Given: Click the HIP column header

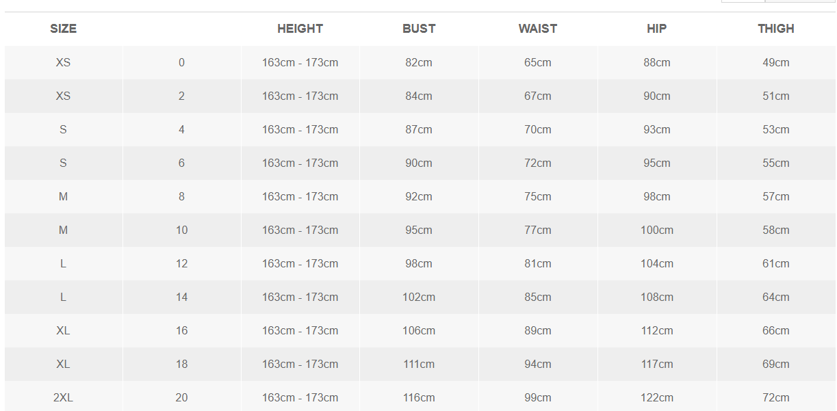Looking at the screenshot, I should [656, 29].
